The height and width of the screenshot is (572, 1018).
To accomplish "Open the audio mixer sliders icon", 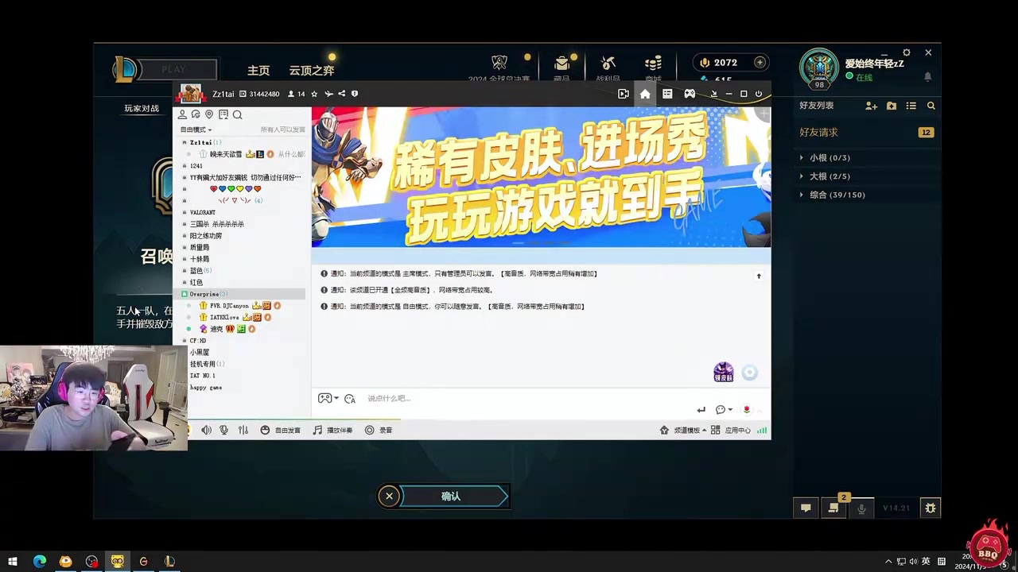I will pos(243,430).
